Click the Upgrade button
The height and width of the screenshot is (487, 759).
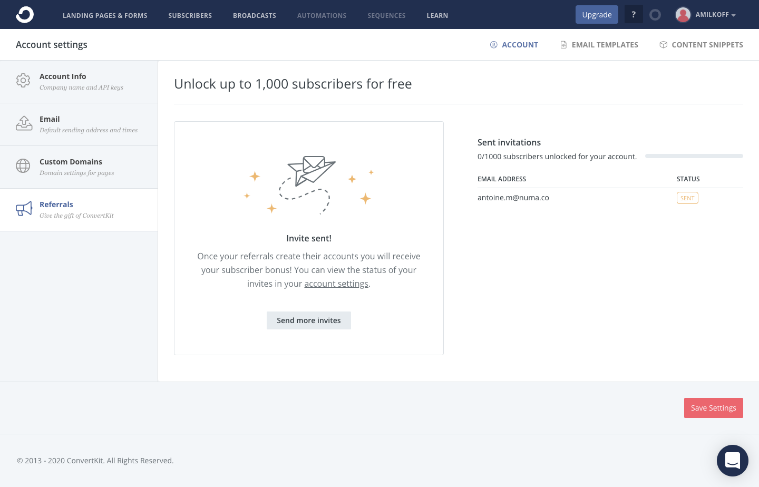(597, 14)
